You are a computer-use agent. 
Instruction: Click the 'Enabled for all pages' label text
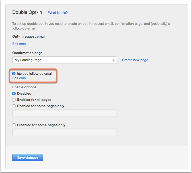34,100
